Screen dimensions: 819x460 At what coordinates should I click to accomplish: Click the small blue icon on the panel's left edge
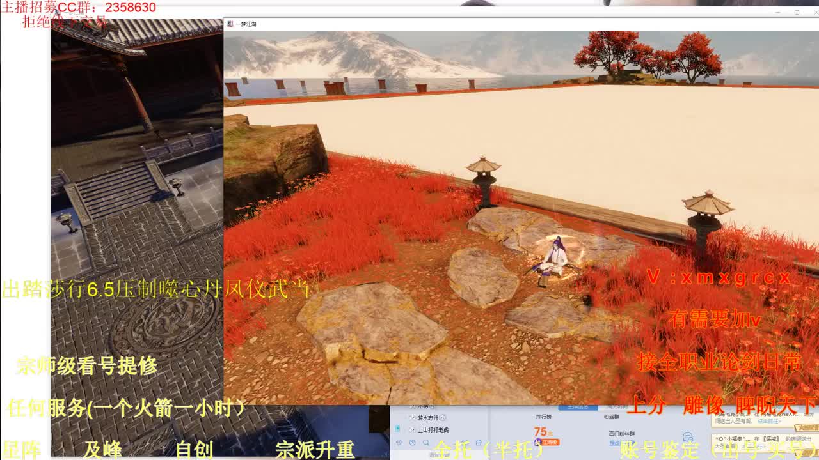pyautogui.click(x=396, y=429)
